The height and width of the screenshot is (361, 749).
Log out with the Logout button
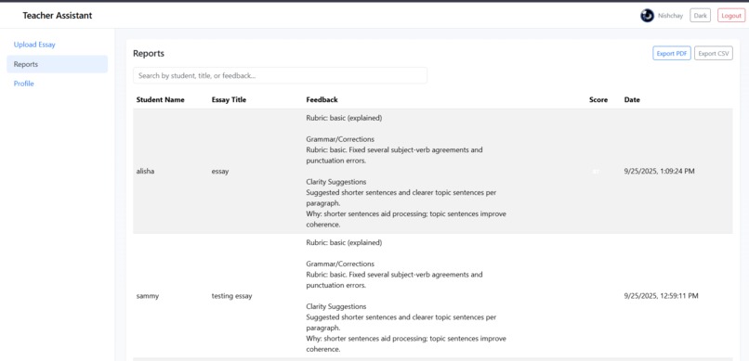coord(730,16)
